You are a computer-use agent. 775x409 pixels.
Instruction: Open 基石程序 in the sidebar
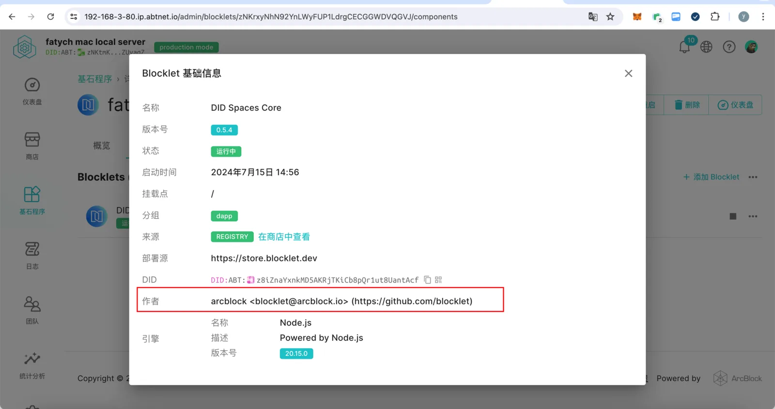(x=32, y=201)
